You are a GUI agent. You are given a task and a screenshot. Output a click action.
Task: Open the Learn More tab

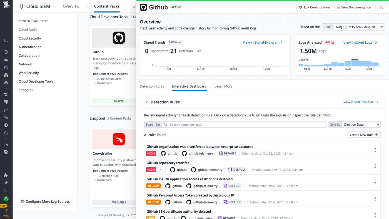[x=223, y=86]
